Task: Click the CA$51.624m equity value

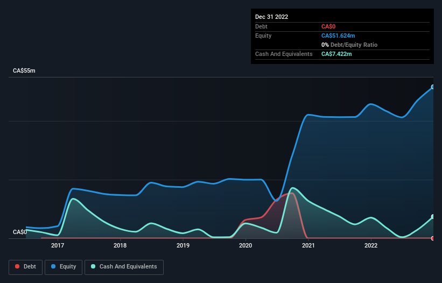Action: point(338,36)
